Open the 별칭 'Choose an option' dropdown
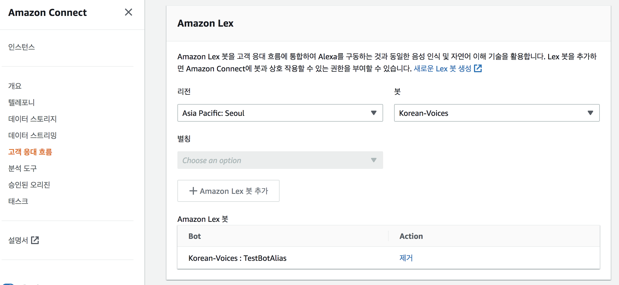The width and height of the screenshot is (619, 285). pyautogui.click(x=280, y=160)
